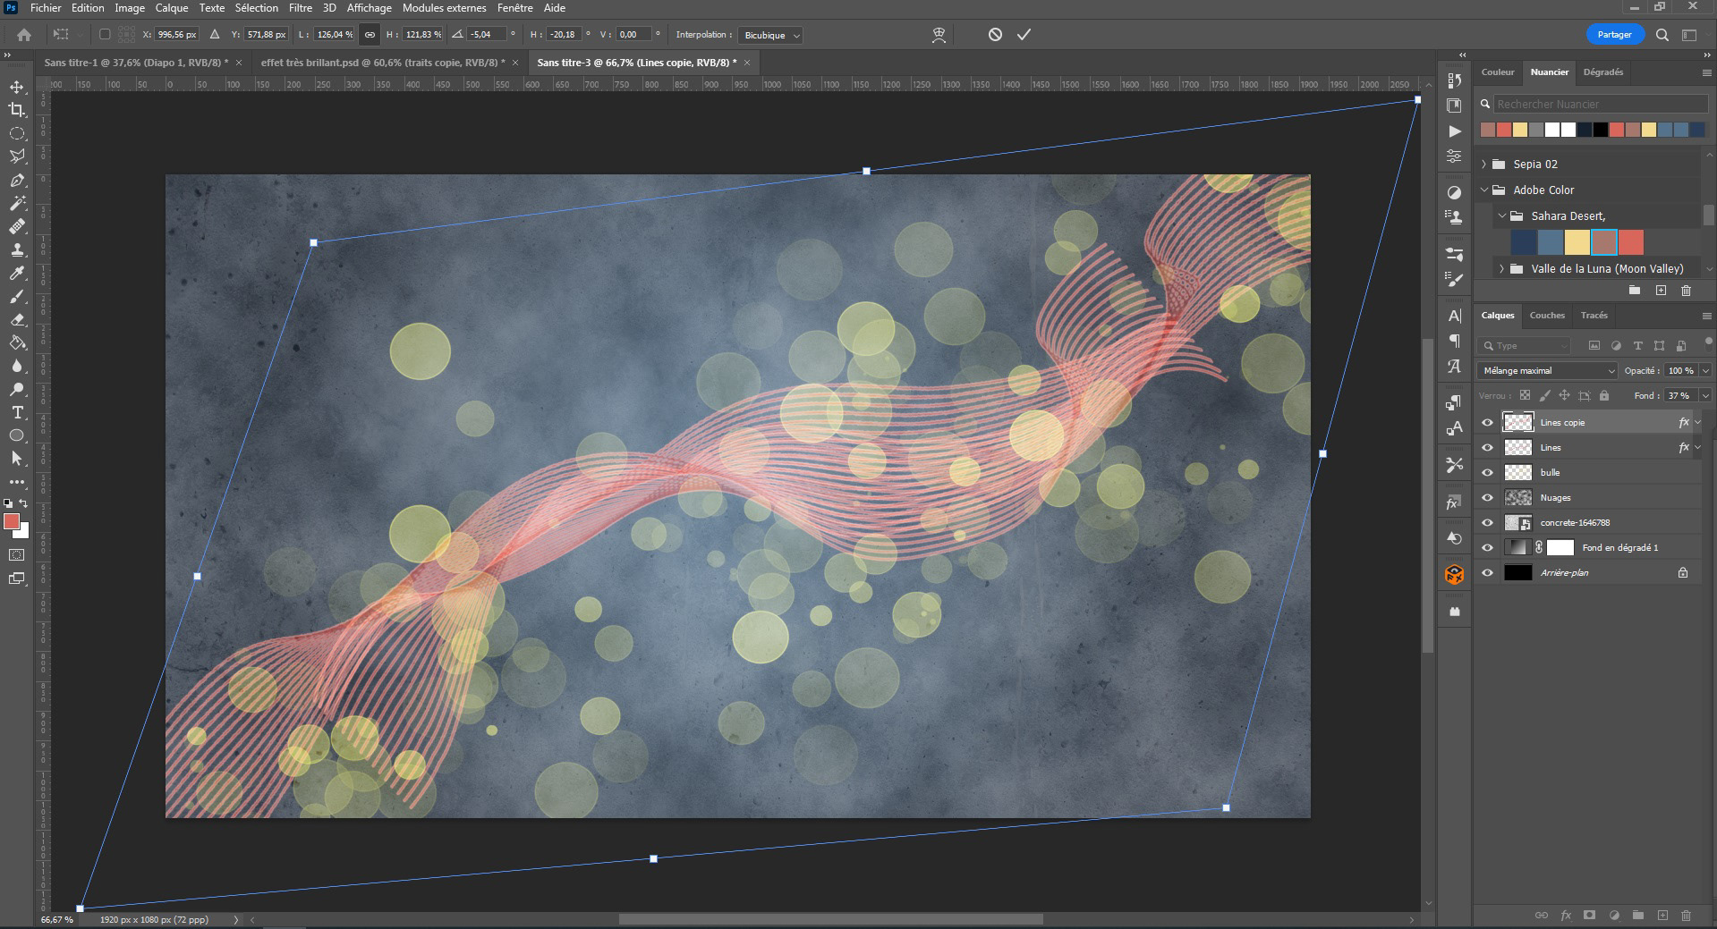Toggle aspect ratio link between L and H
Viewport: 1717px width, 929px height.
370,35
